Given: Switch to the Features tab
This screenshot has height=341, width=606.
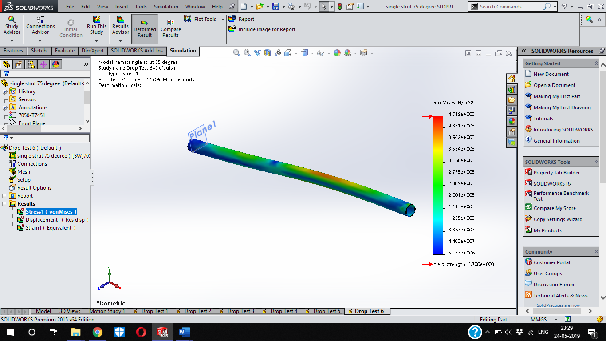Looking at the screenshot, I should [13, 51].
